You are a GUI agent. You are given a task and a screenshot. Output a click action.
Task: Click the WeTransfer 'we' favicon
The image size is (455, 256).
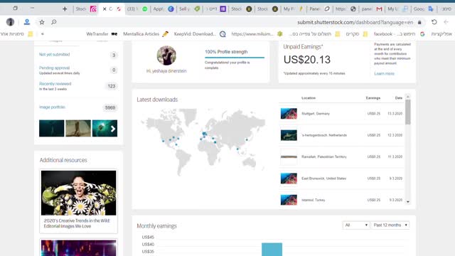[114, 34]
